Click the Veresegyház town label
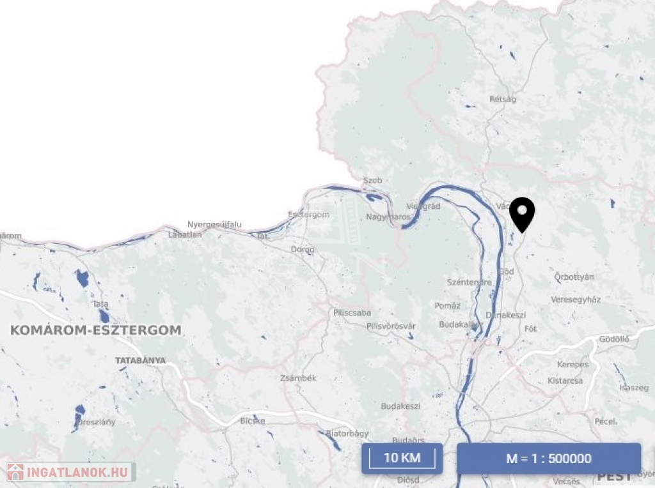Image resolution: width=655 pixels, height=488 pixels. click(x=576, y=300)
